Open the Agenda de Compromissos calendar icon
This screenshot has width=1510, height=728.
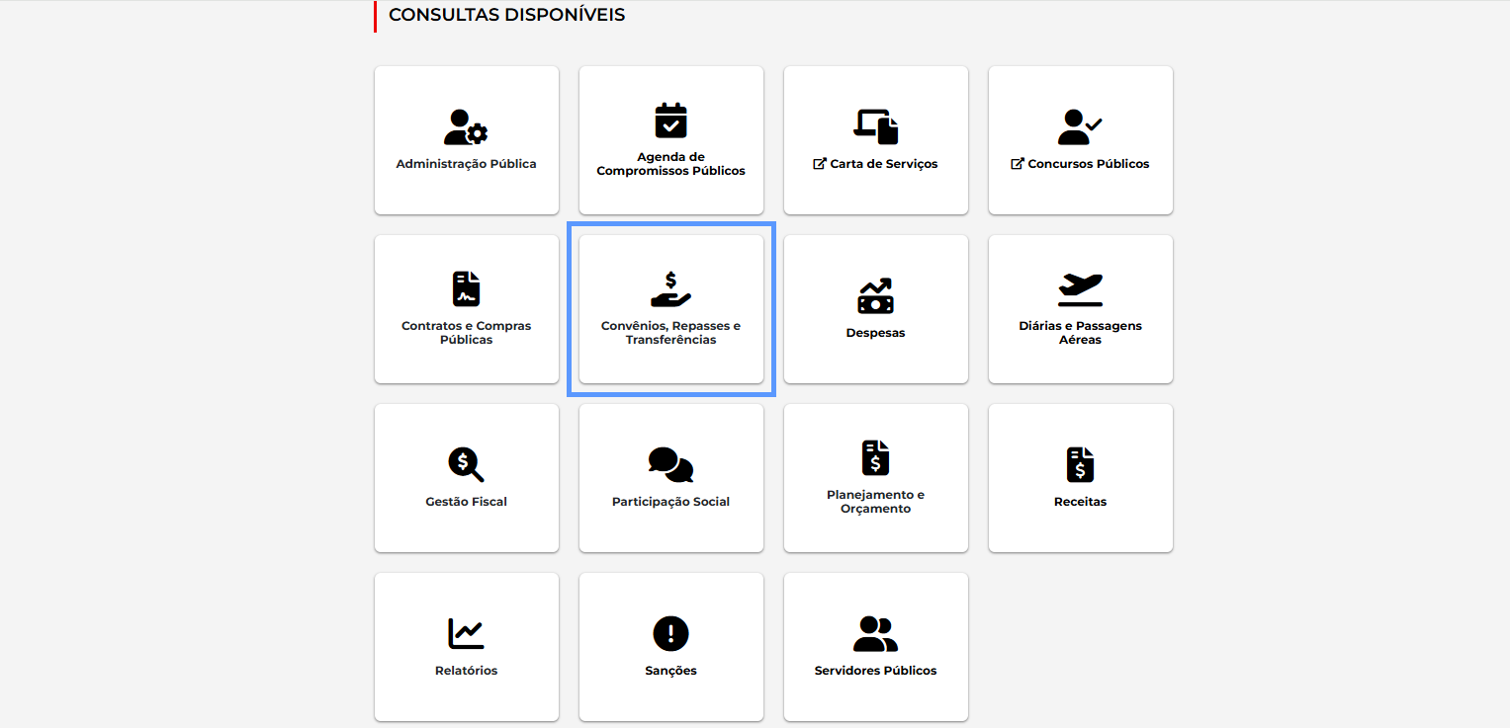pyautogui.click(x=670, y=121)
